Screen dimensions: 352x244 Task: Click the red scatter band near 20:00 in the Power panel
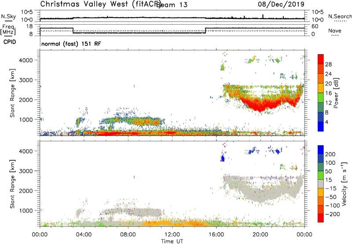tap(260, 106)
